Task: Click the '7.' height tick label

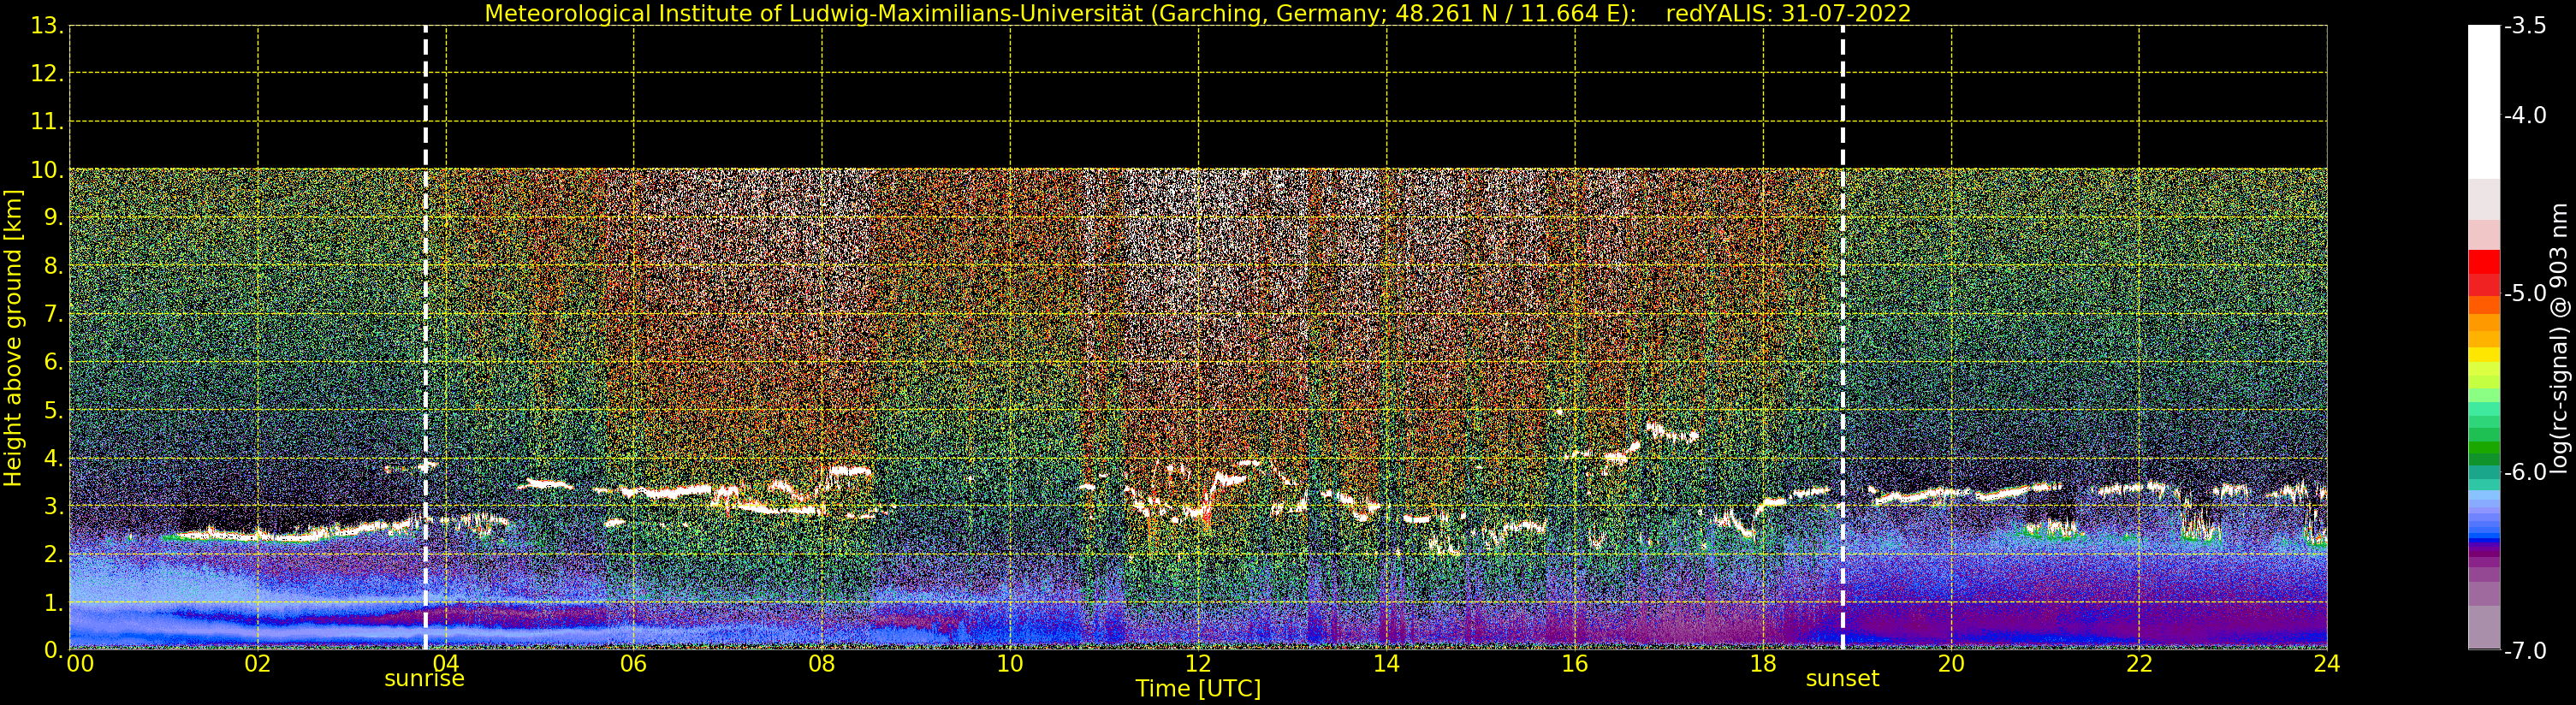Action: click(x=54, y=314)
